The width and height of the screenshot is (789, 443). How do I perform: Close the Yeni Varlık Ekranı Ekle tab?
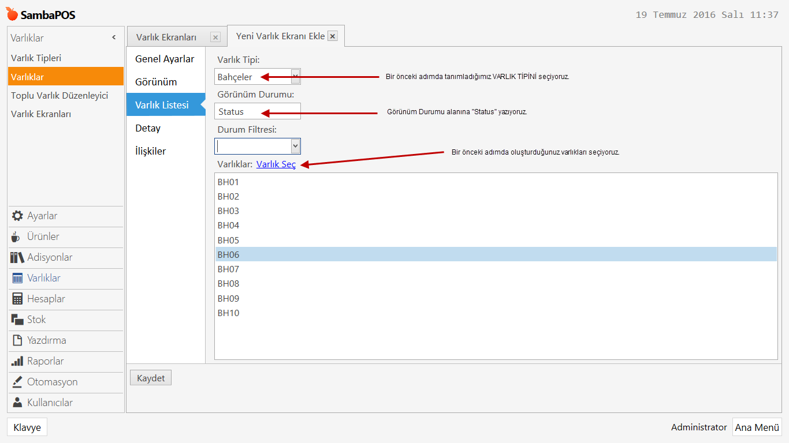click(332, 36)
